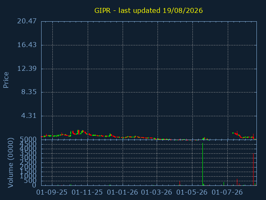This screenshot has height=200, width=266.
Task: Click the 01-01-26 date label
Action: (x=123, y=192)
